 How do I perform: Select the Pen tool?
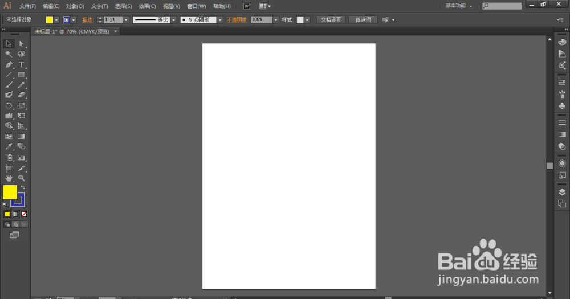coord(9,65)
